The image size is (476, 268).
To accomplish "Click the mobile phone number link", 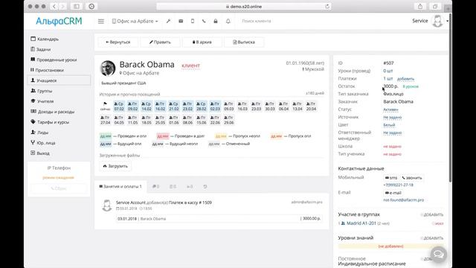I will point(398,185).
